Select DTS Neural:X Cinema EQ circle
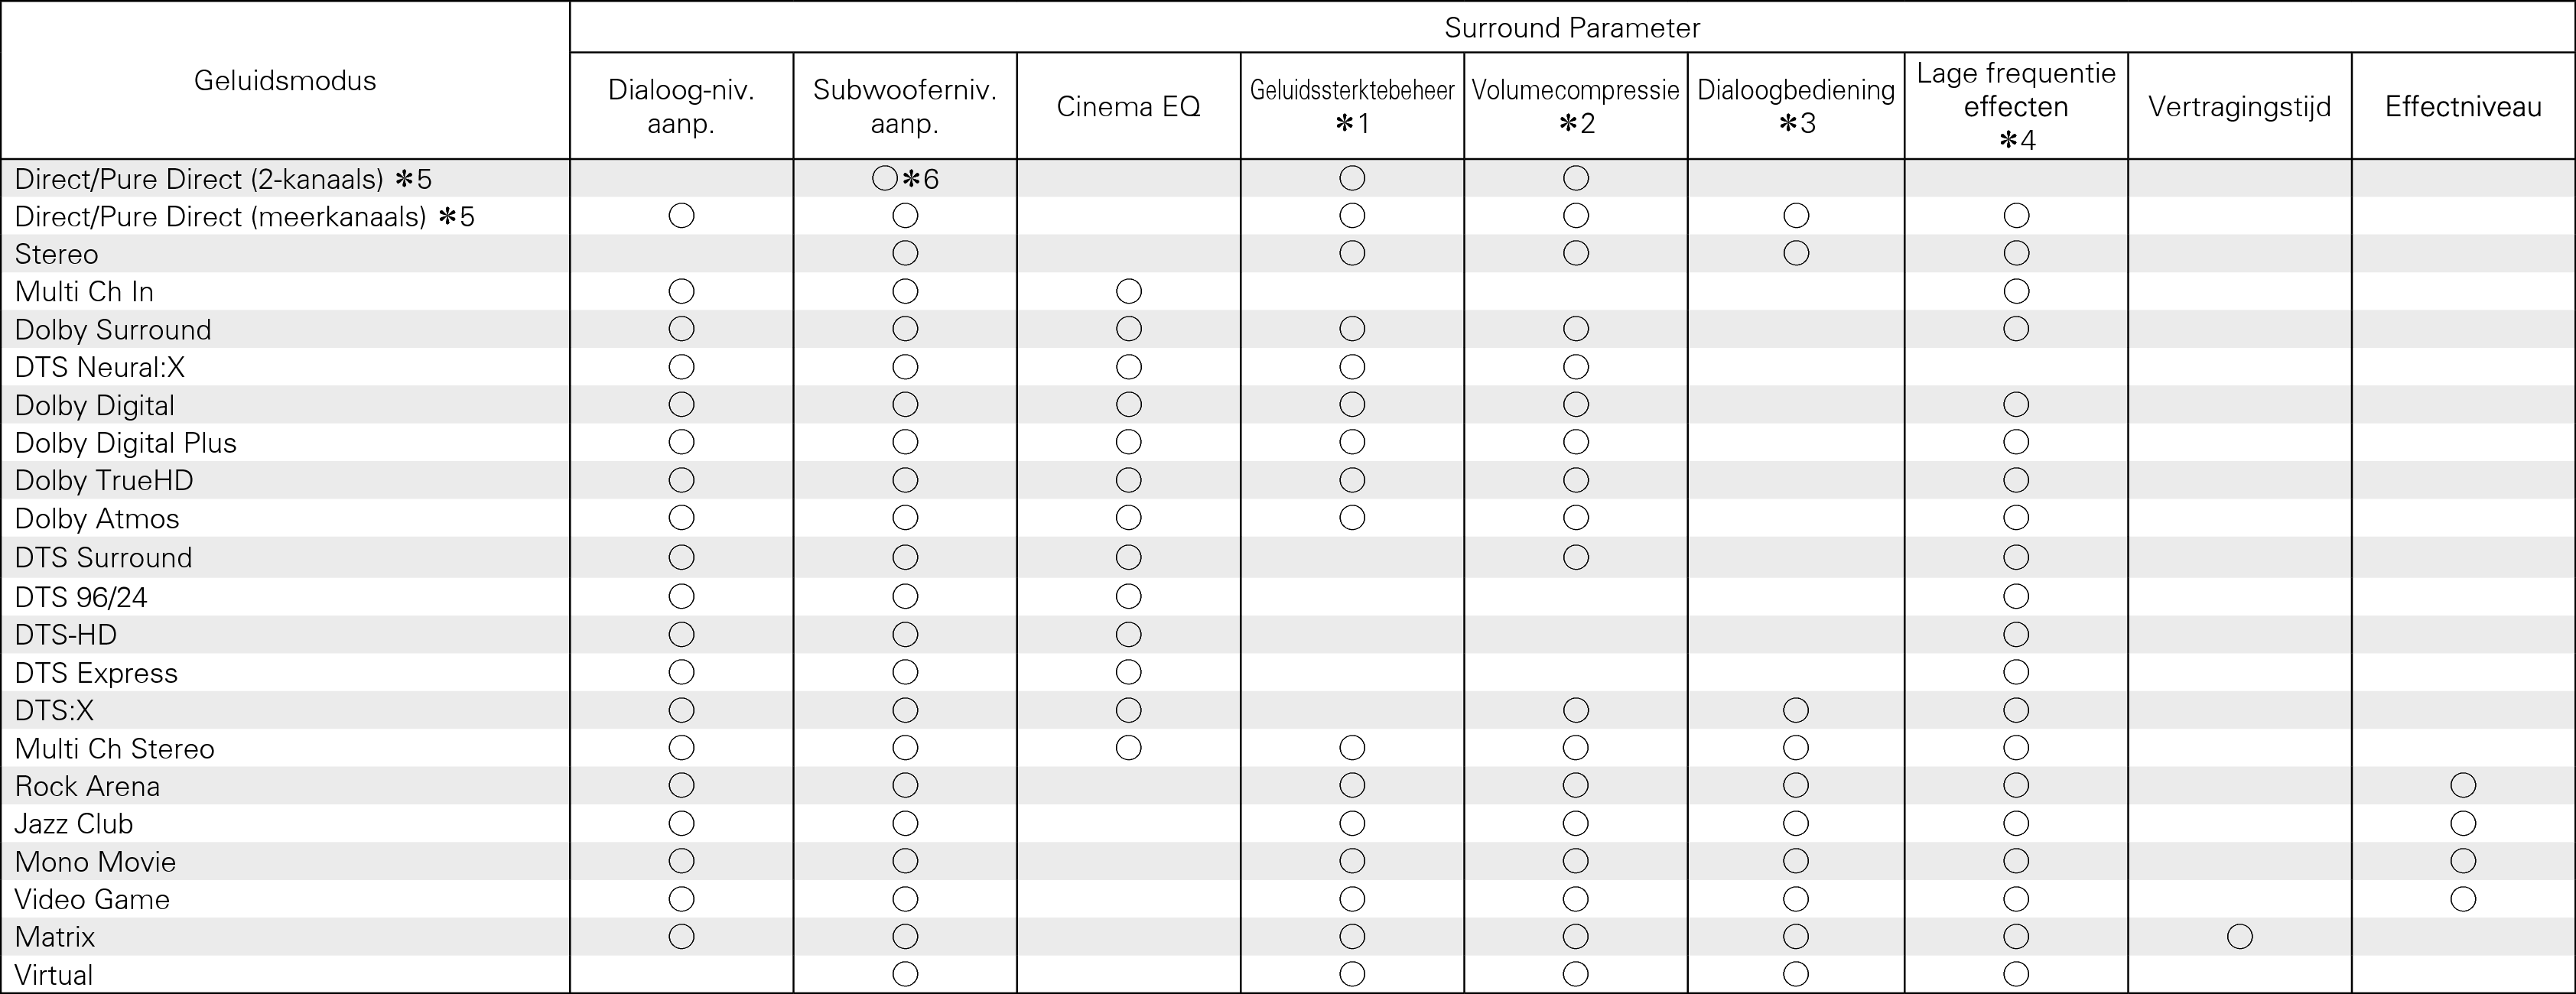 (1128, 367)
